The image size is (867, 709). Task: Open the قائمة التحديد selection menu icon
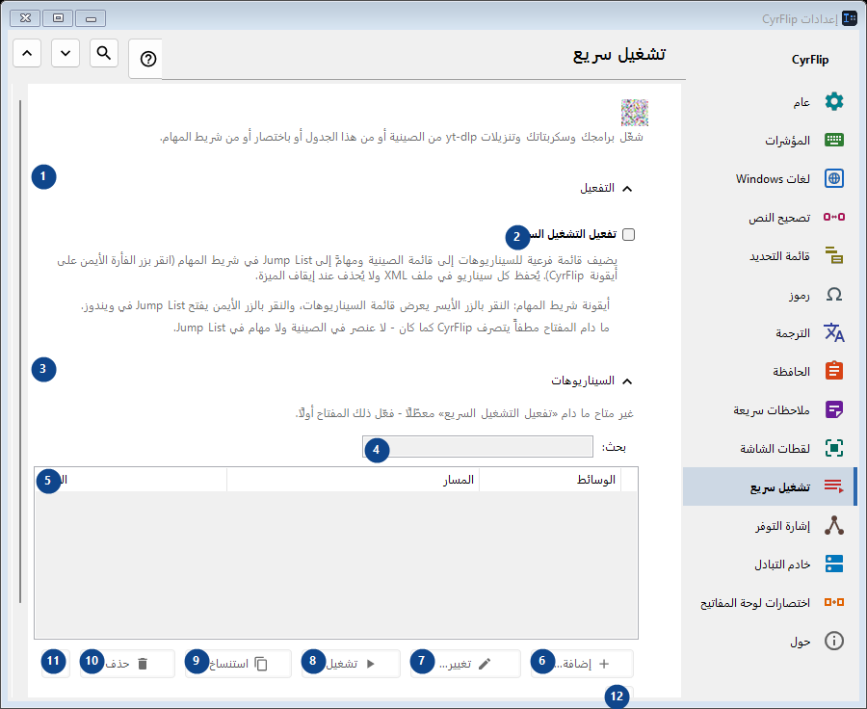pos(834,255)
